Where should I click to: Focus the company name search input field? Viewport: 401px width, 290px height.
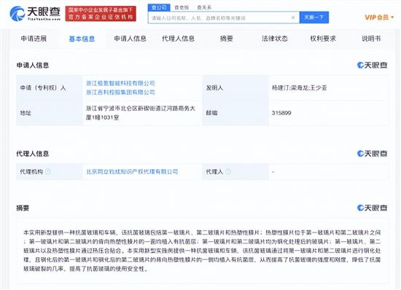click(220, 17)
